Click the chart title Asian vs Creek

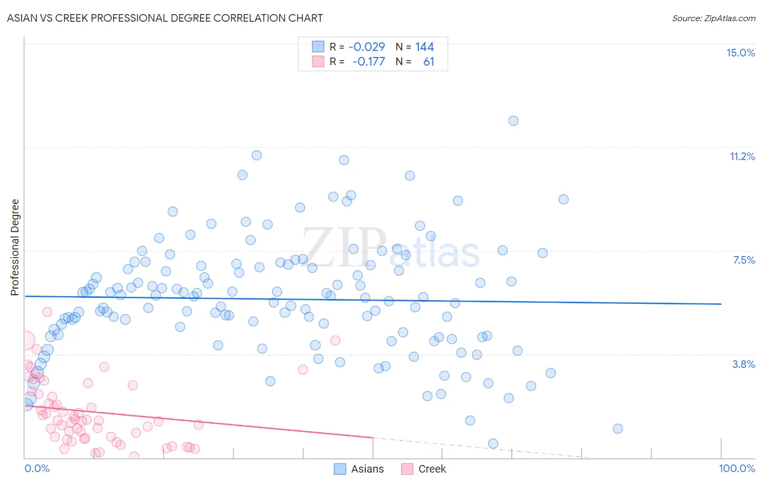pos(165,18)
